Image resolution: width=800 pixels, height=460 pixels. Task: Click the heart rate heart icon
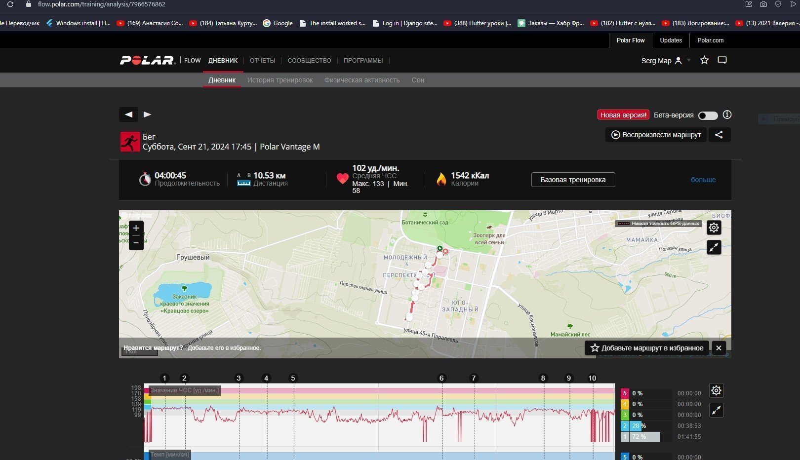(x=342, y=179)
